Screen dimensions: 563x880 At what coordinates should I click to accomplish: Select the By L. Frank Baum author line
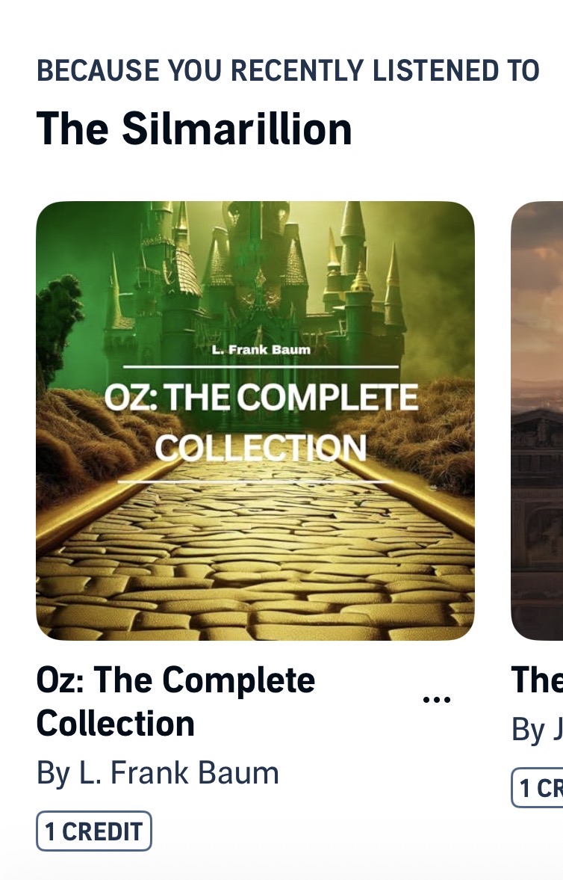point(158,772)
